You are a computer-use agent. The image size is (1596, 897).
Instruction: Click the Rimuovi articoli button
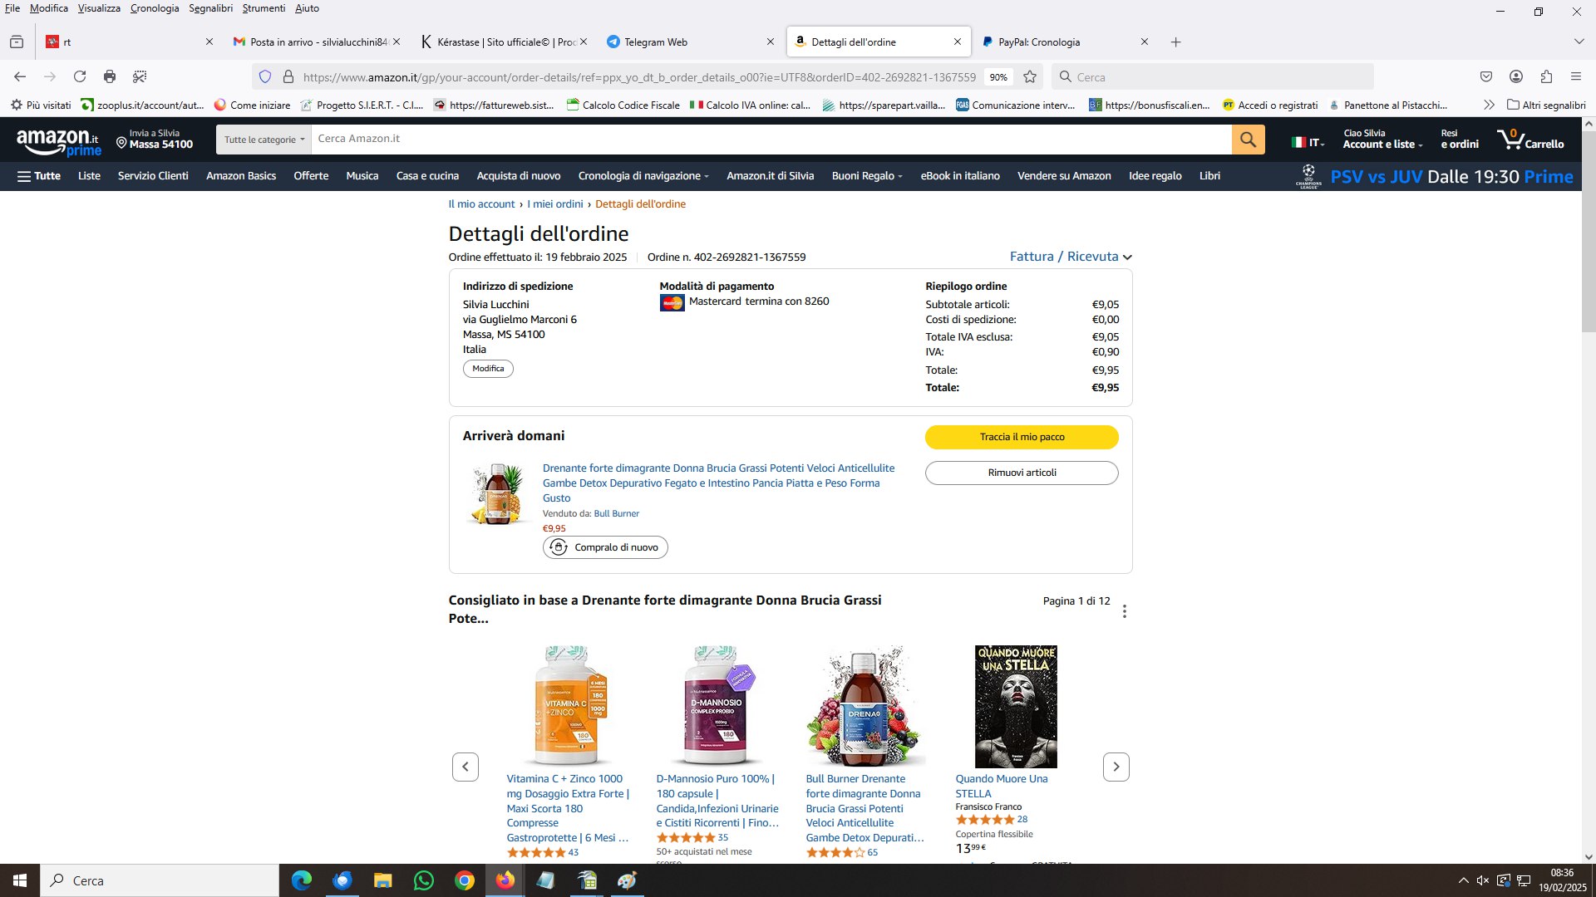[1022, 473]
